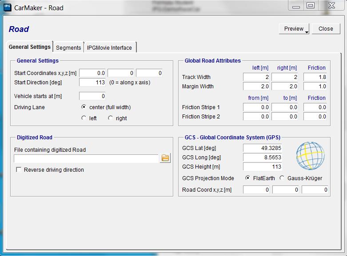347x256 pixels.
Task: Click the 'Road' heading text
Action: click(x=19, y=29)
